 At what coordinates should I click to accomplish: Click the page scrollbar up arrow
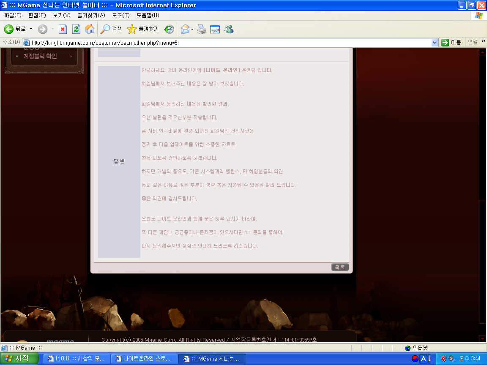[482, 52]
